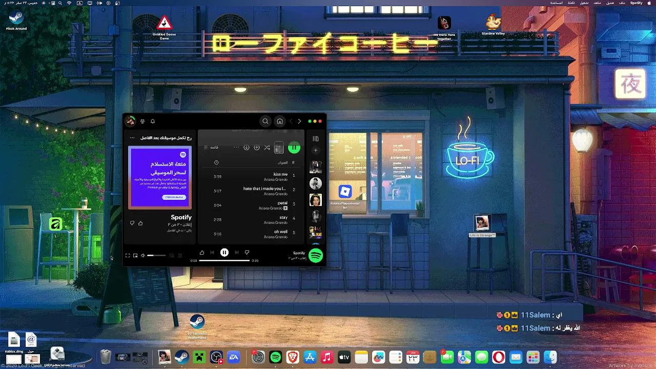Open Trash in the Dock

(106, 357)
